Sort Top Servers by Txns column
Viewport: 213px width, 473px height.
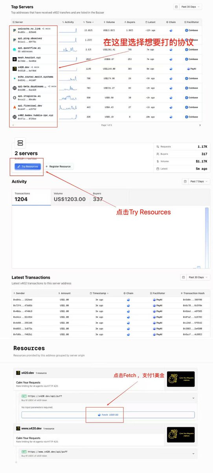(88, 22)
